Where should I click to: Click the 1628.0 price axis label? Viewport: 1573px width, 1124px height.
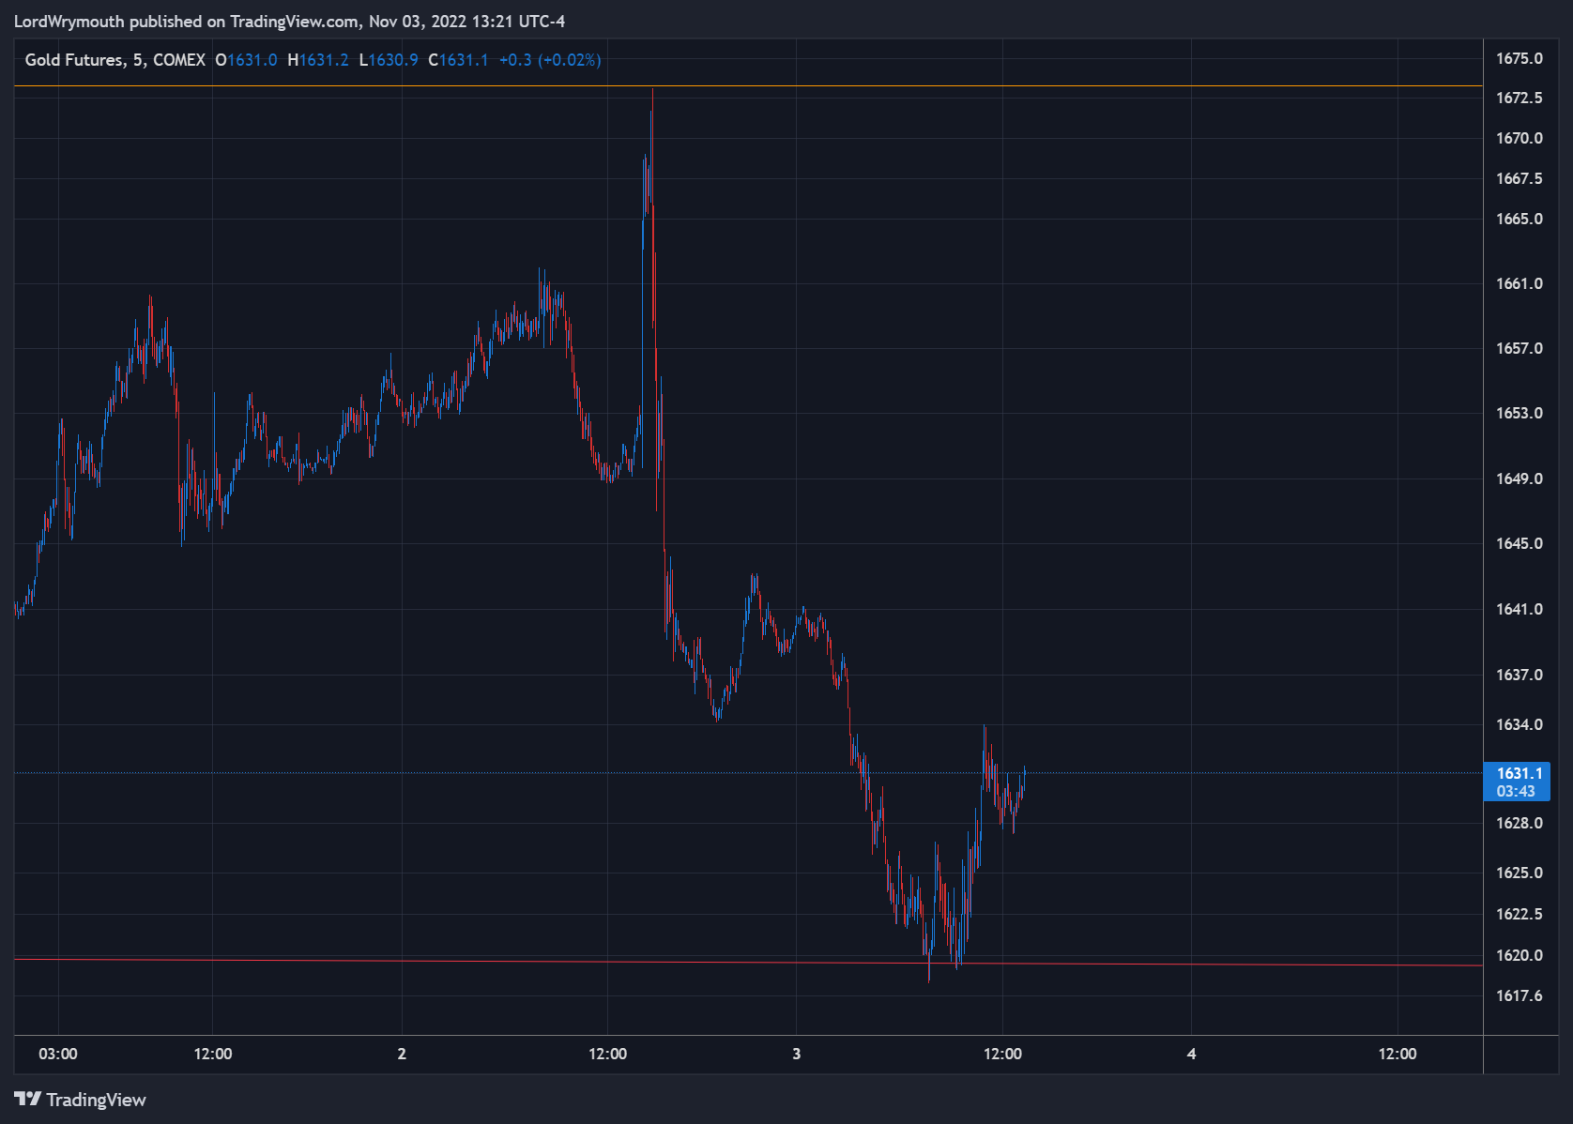tap(1519, 823)
